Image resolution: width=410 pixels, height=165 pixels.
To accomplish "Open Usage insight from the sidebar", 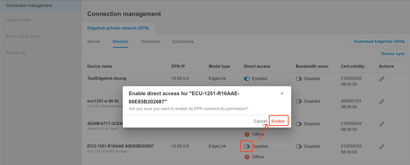I will 18,20.
